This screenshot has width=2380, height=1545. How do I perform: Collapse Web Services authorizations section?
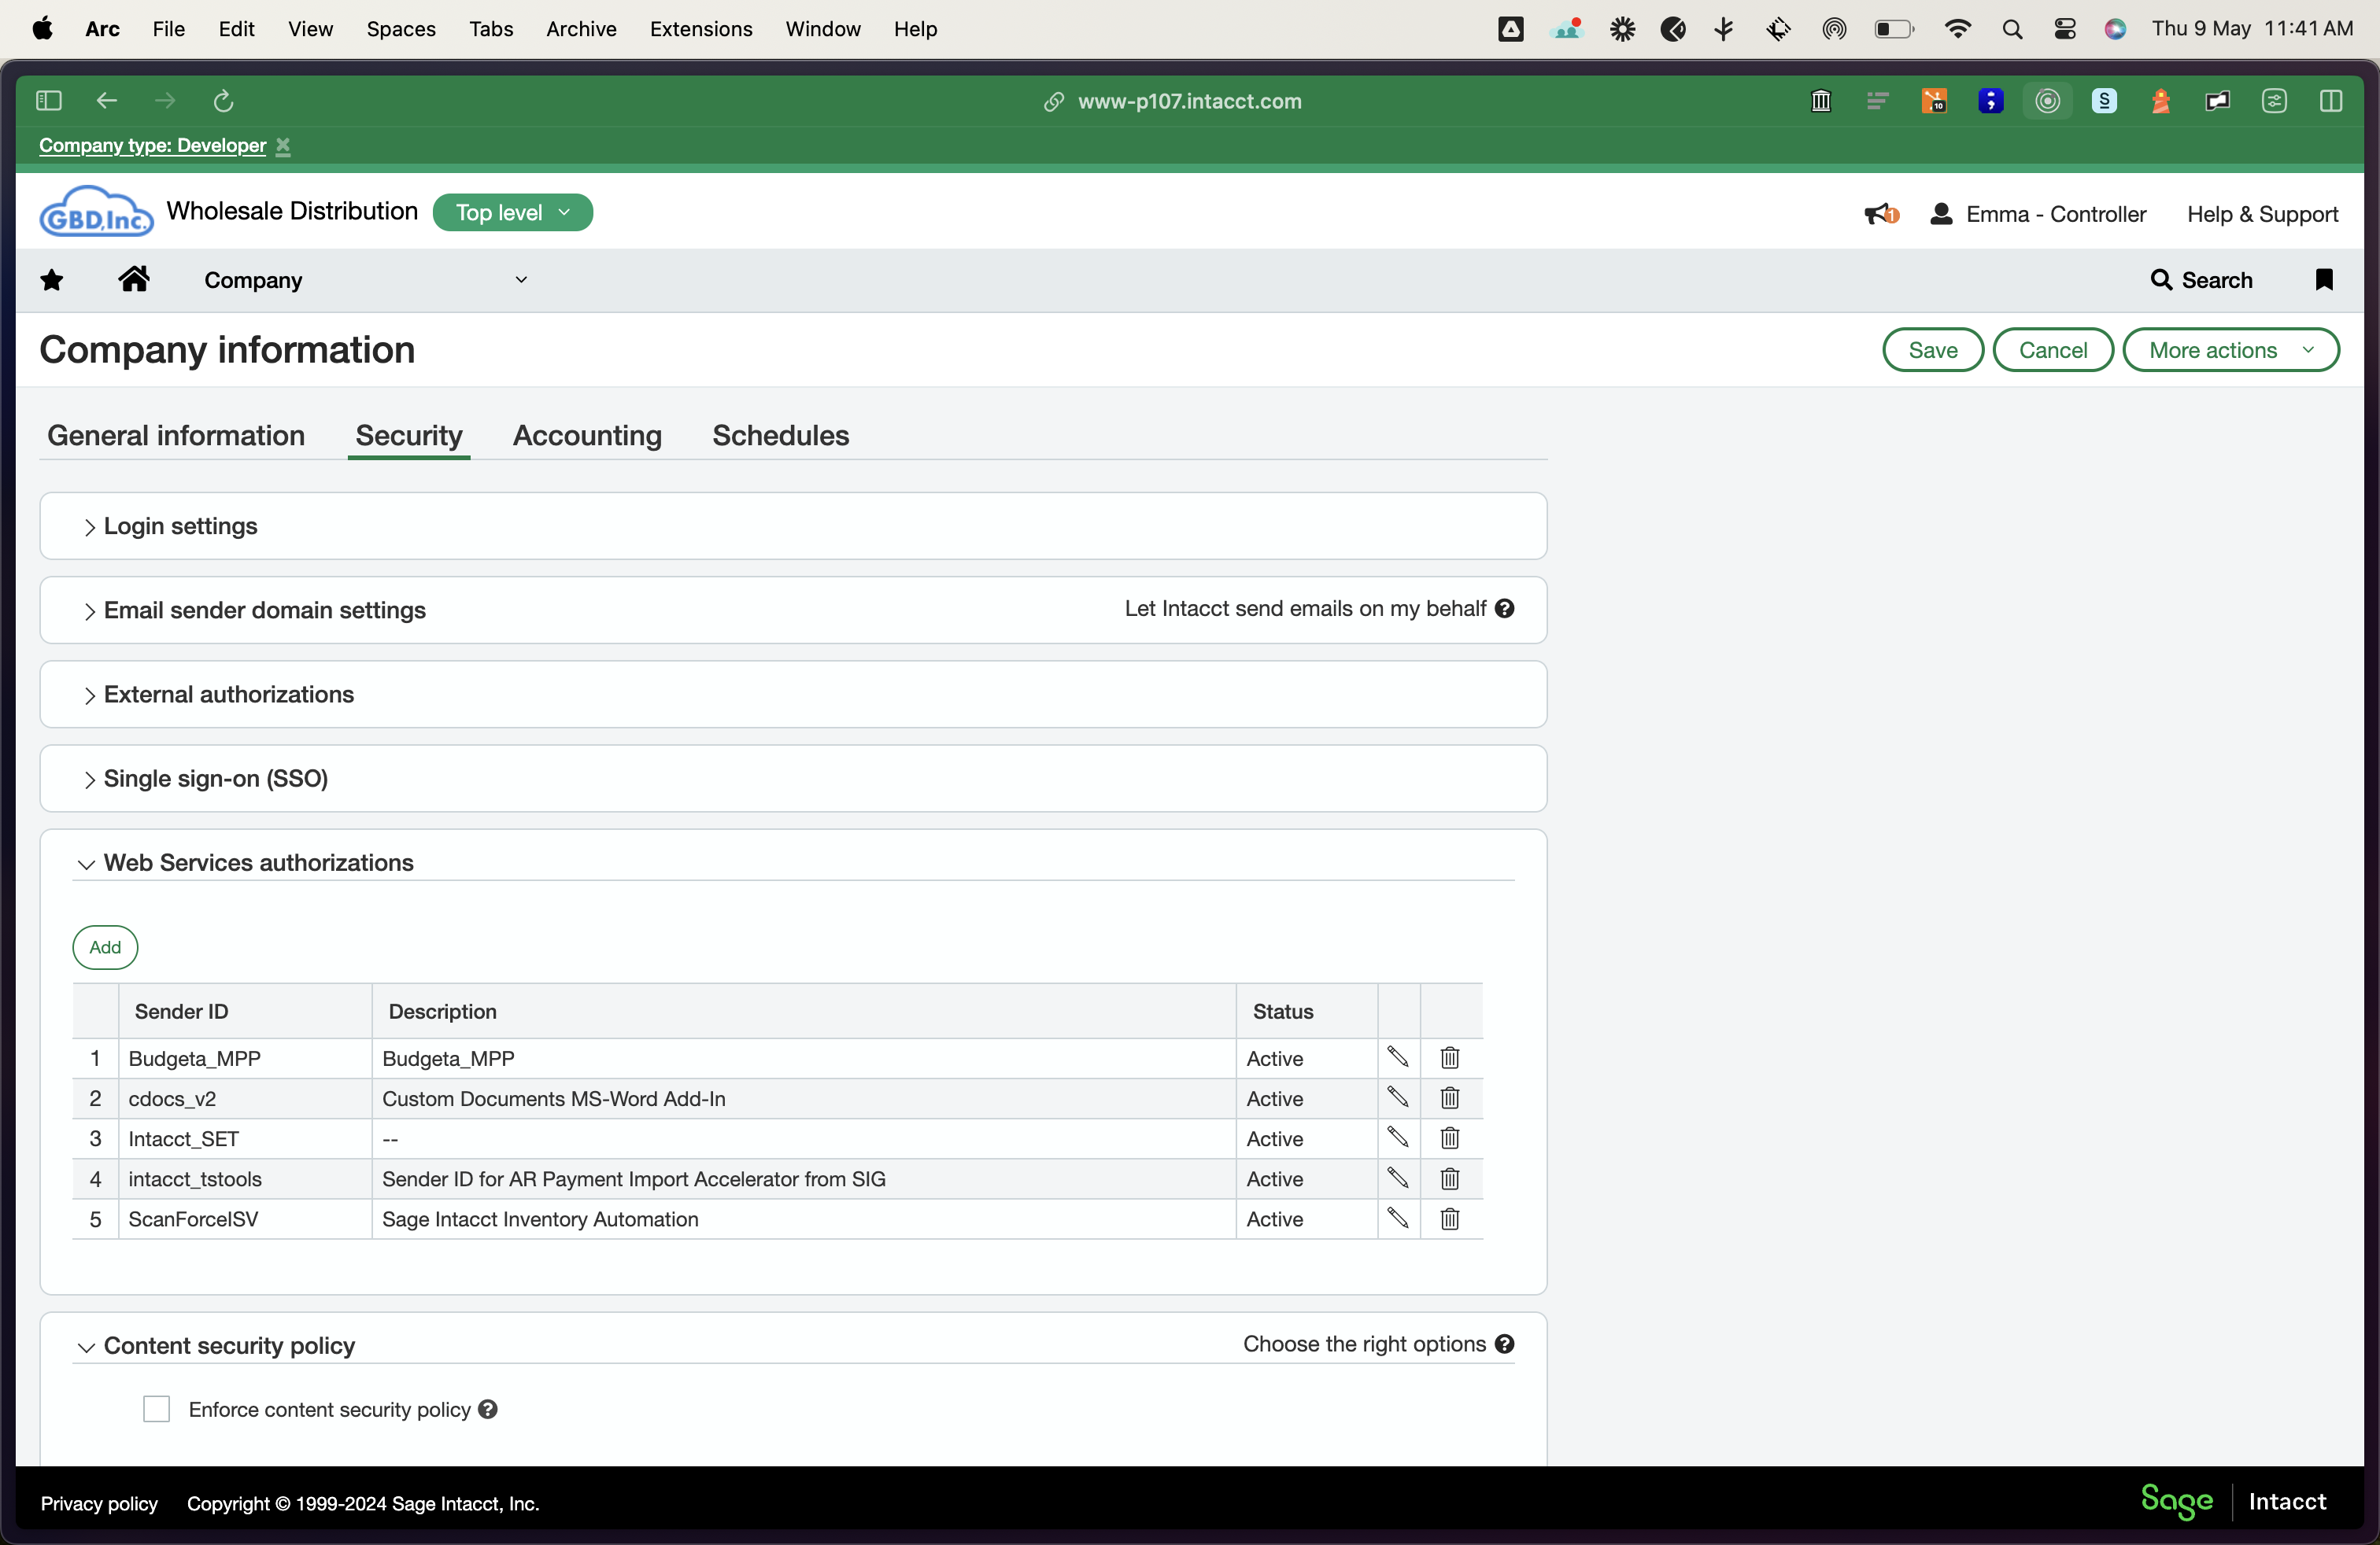[x=258, y=862]
